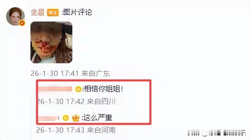Click the 来自广东 location label
The height and width of the screenshot is (140, 250).
point(96,73)
